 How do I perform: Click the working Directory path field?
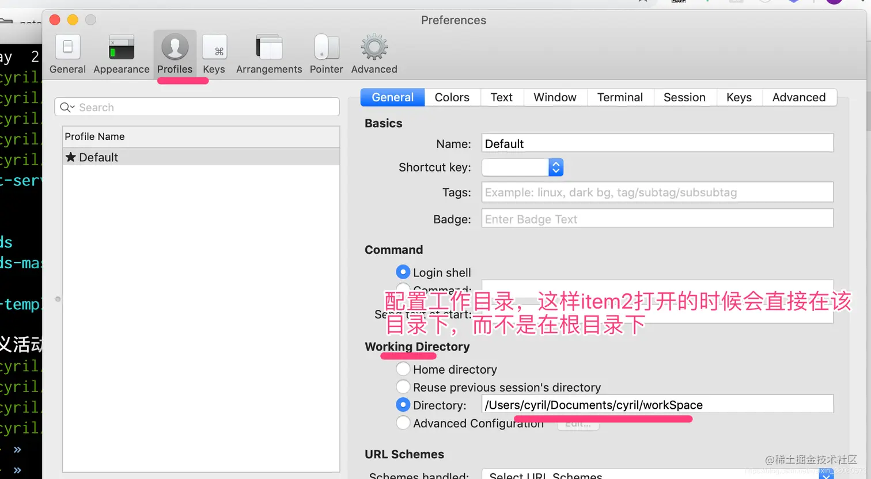[657, 404]
